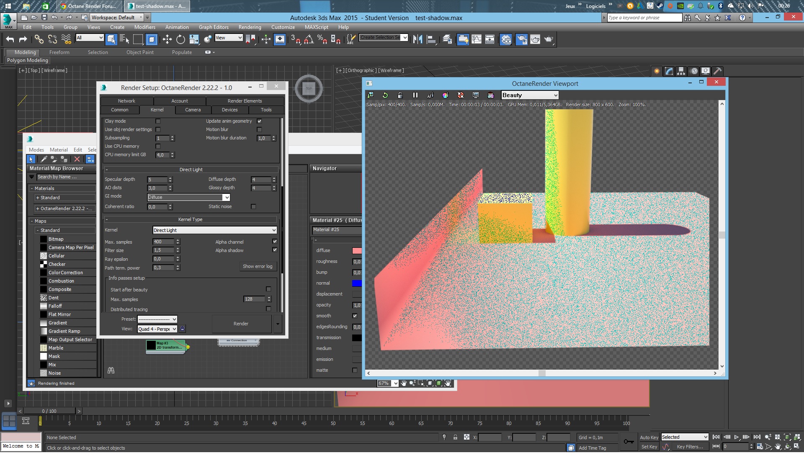Open the GI mode dropdown
This screenshot has height=458, width=804.
(188, 197)
